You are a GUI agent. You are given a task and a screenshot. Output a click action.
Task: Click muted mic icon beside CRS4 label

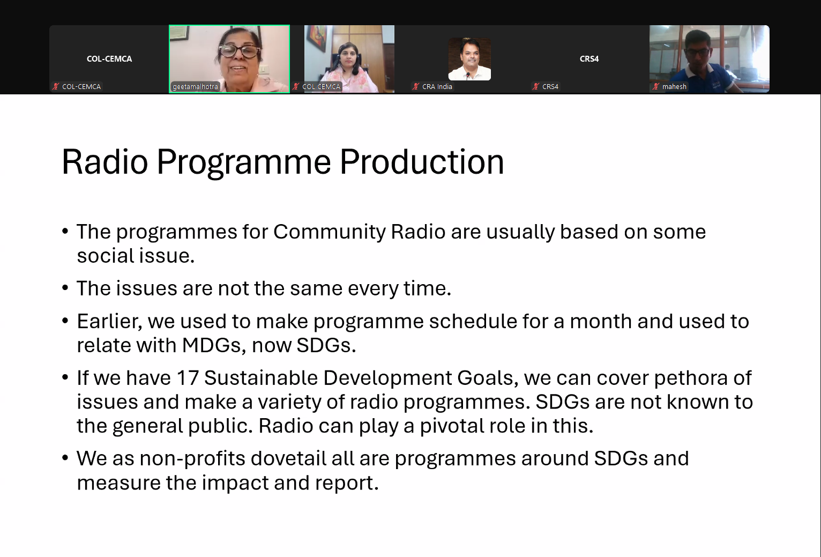536,86
